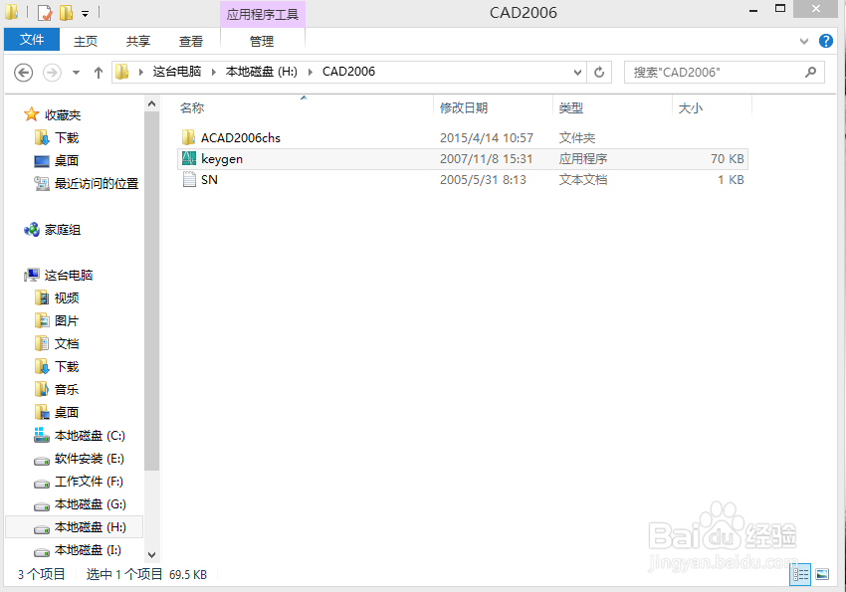846x592 pixels.
Task: Click the keygen date 2007/11/8 15:31
Action: click(486, 159)
